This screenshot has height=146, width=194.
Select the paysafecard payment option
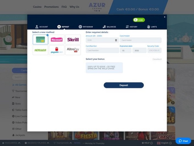(x=56, y=50)
